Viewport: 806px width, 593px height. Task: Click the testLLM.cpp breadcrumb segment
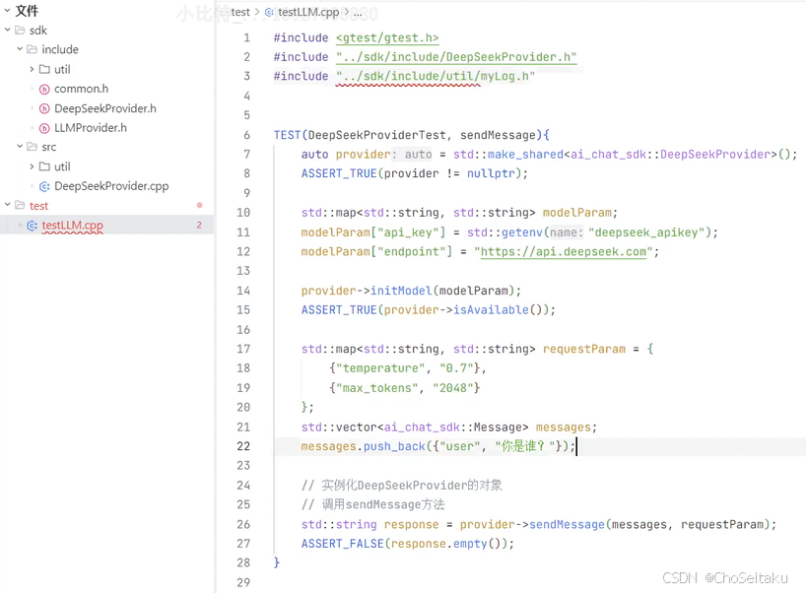(x=308, y=12)
